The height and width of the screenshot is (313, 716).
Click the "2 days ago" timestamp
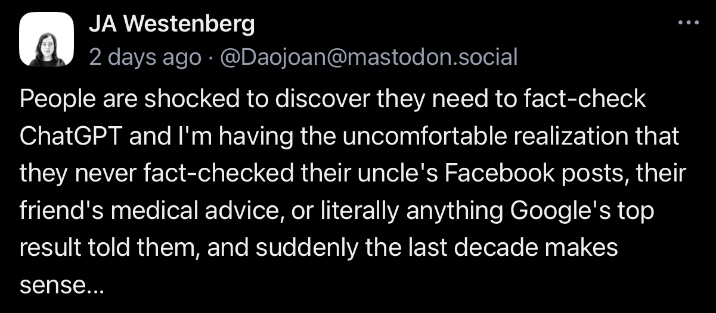click(x=145, y=57)
